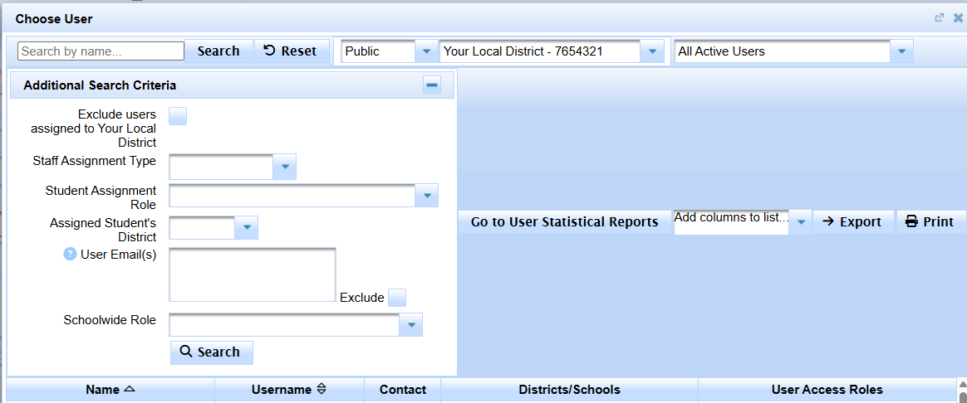The width and height of the screenshot is (967, 403).
Task: Click the list scrollbar up arrow
Action: (x=962, y=384)
